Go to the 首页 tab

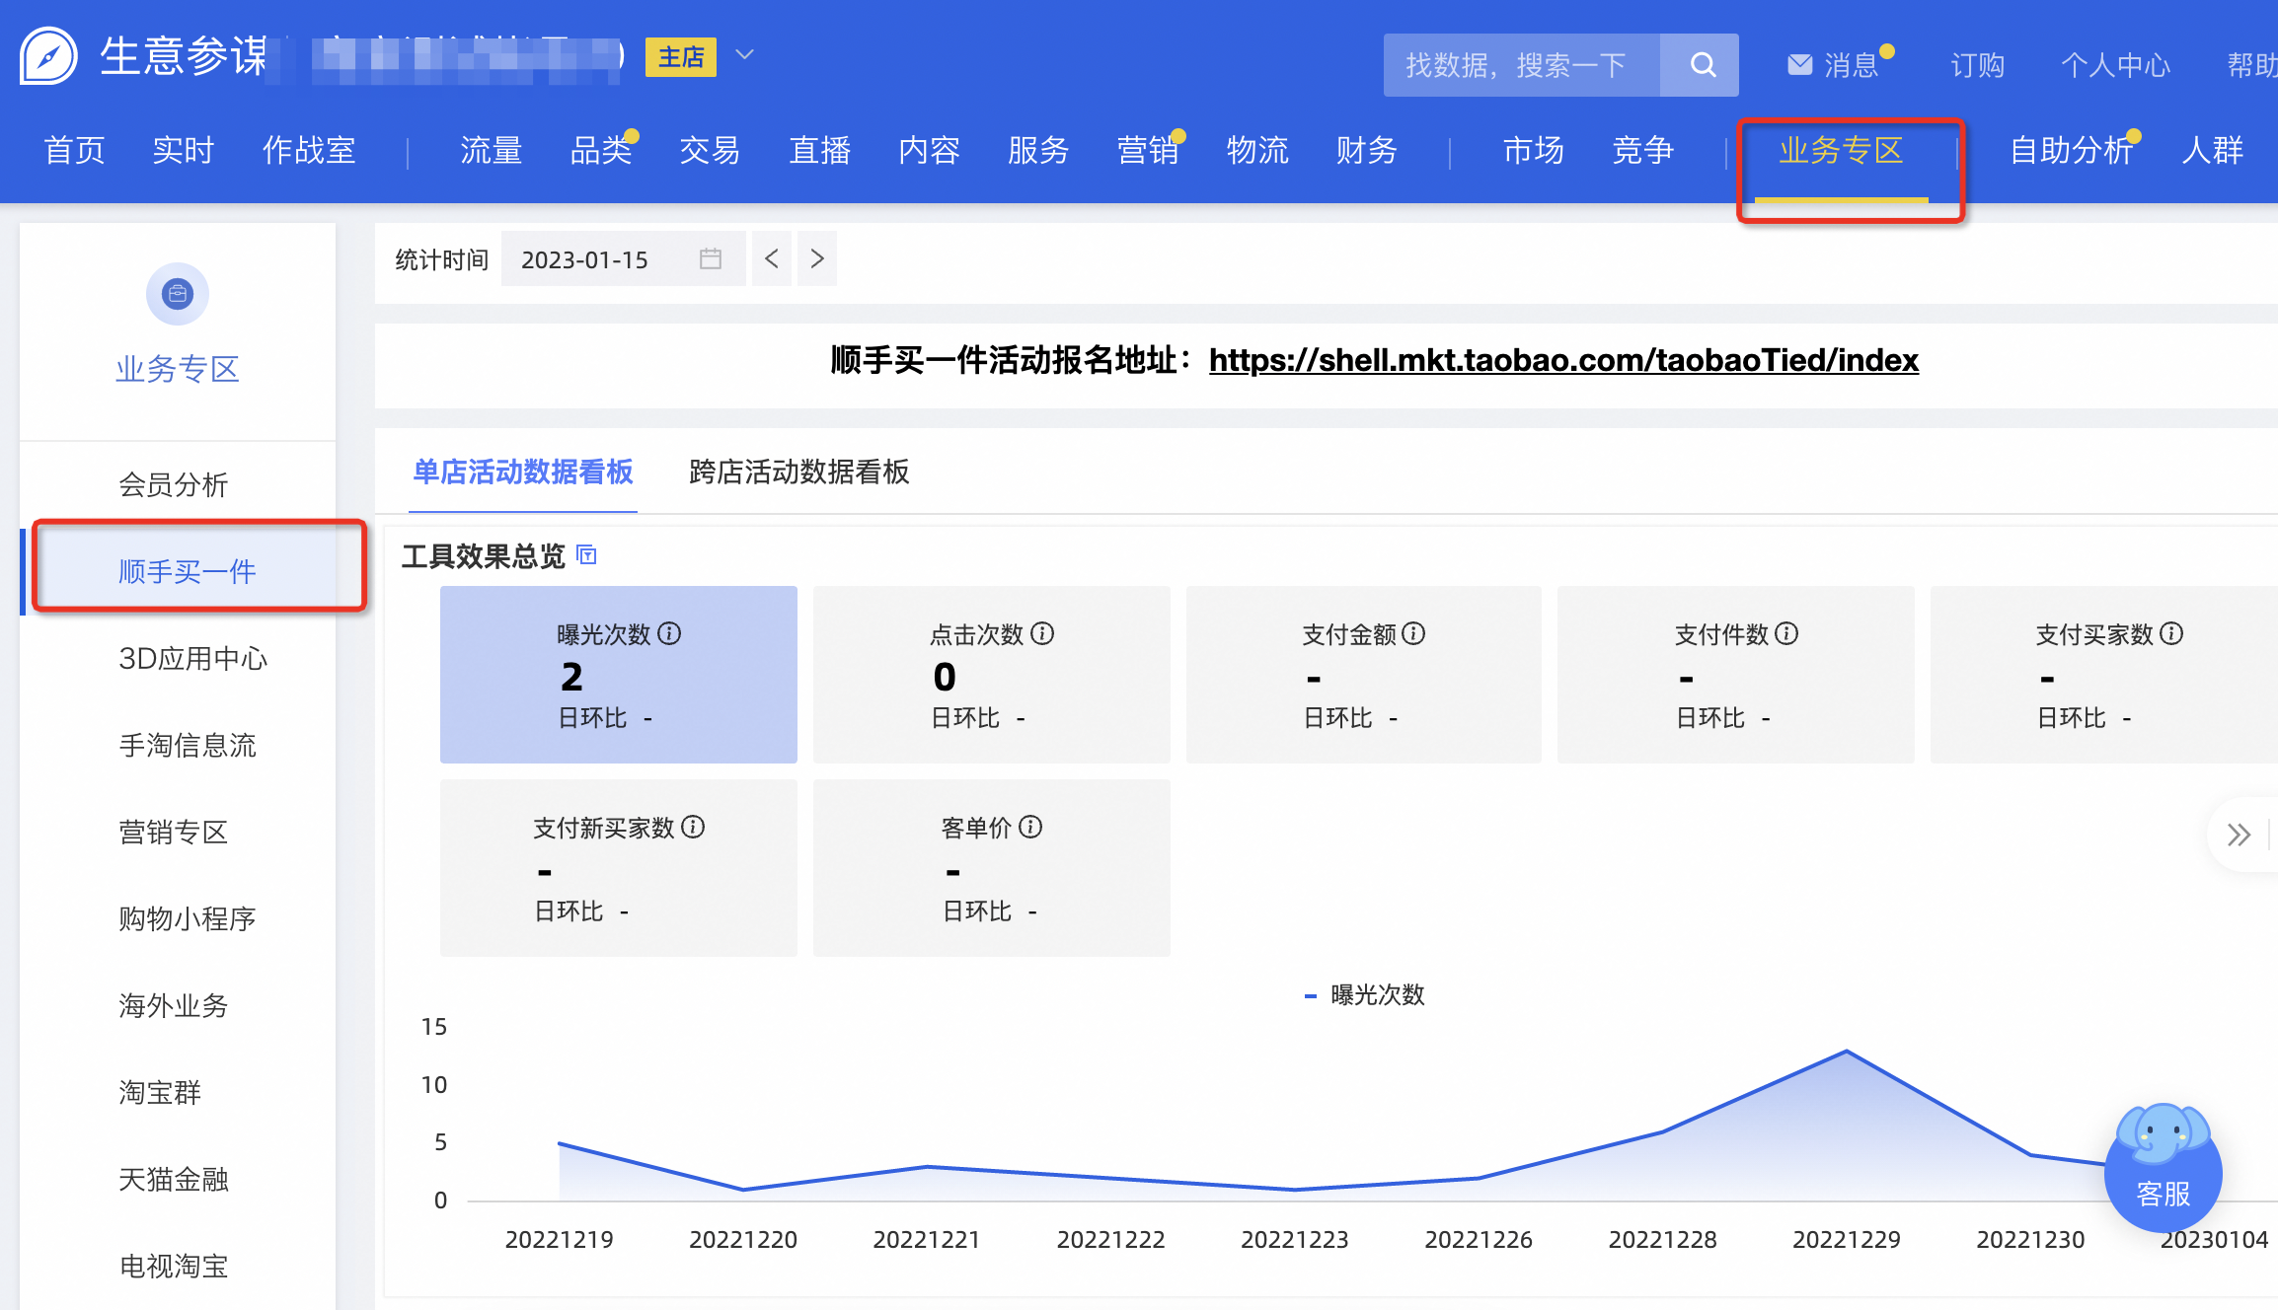click(74, 150)
